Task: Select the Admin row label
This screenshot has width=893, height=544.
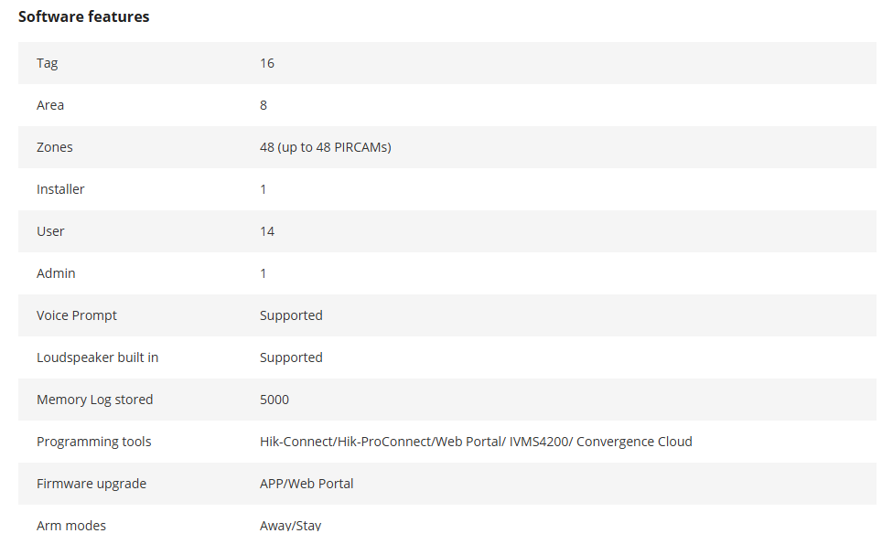Action: [56, 273]
